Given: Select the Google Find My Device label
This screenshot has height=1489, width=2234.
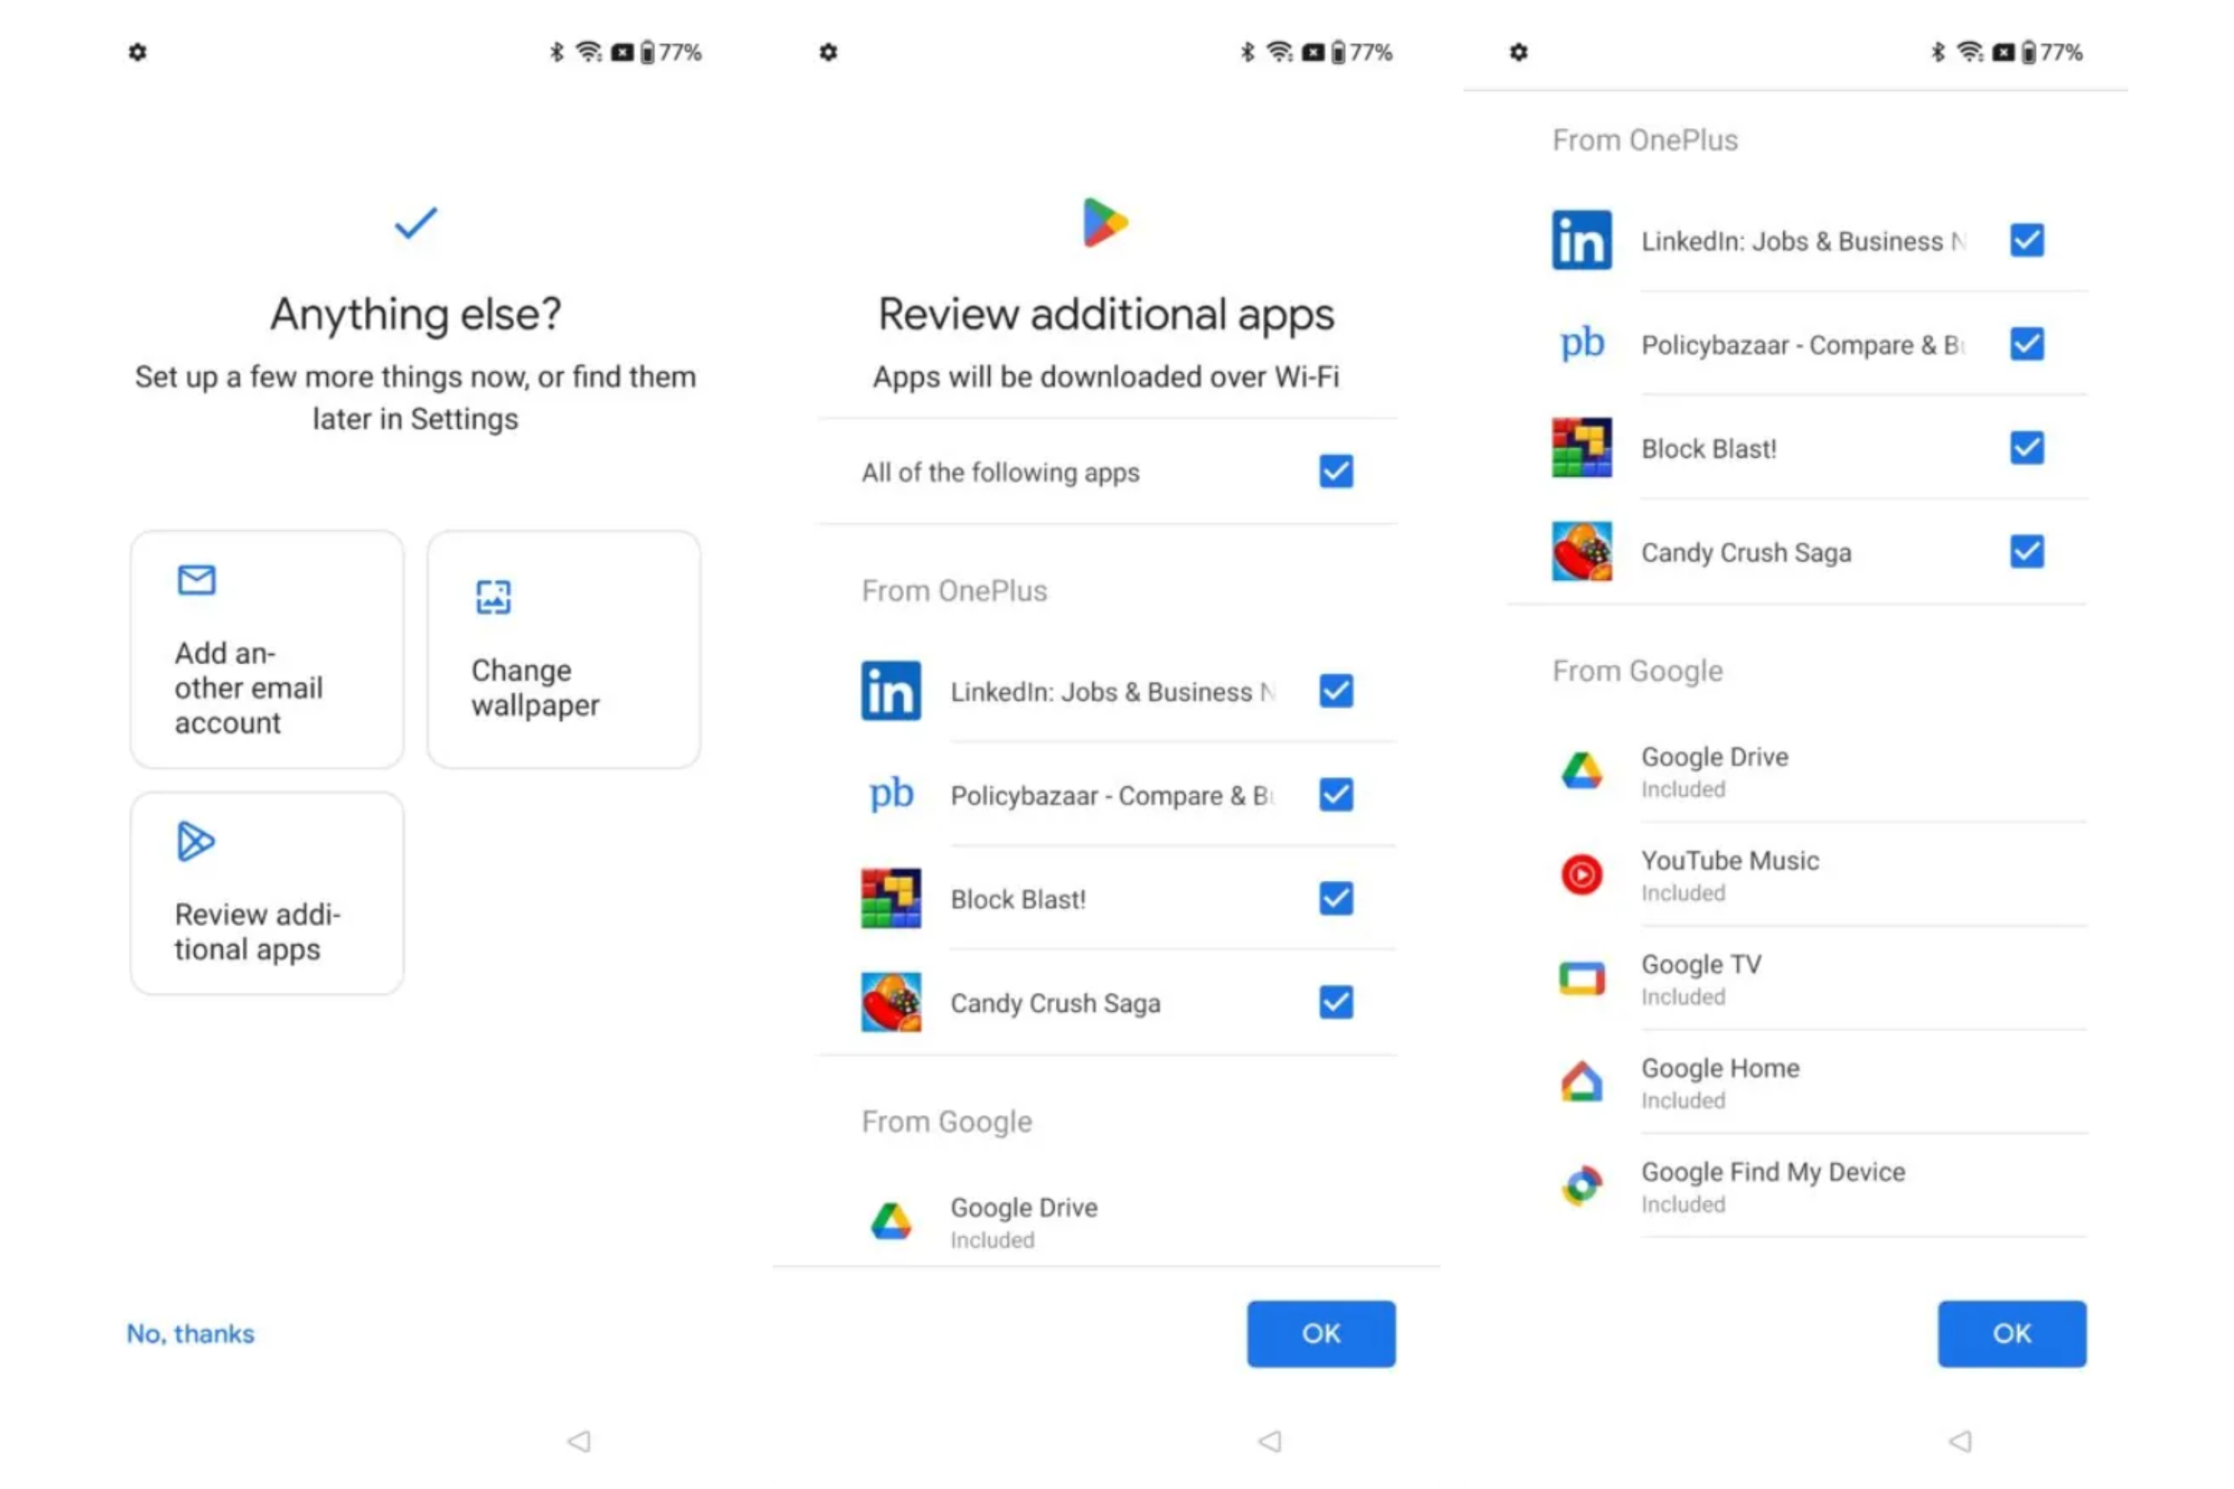Looking at the screenshot, I should click(1772, 1172).
